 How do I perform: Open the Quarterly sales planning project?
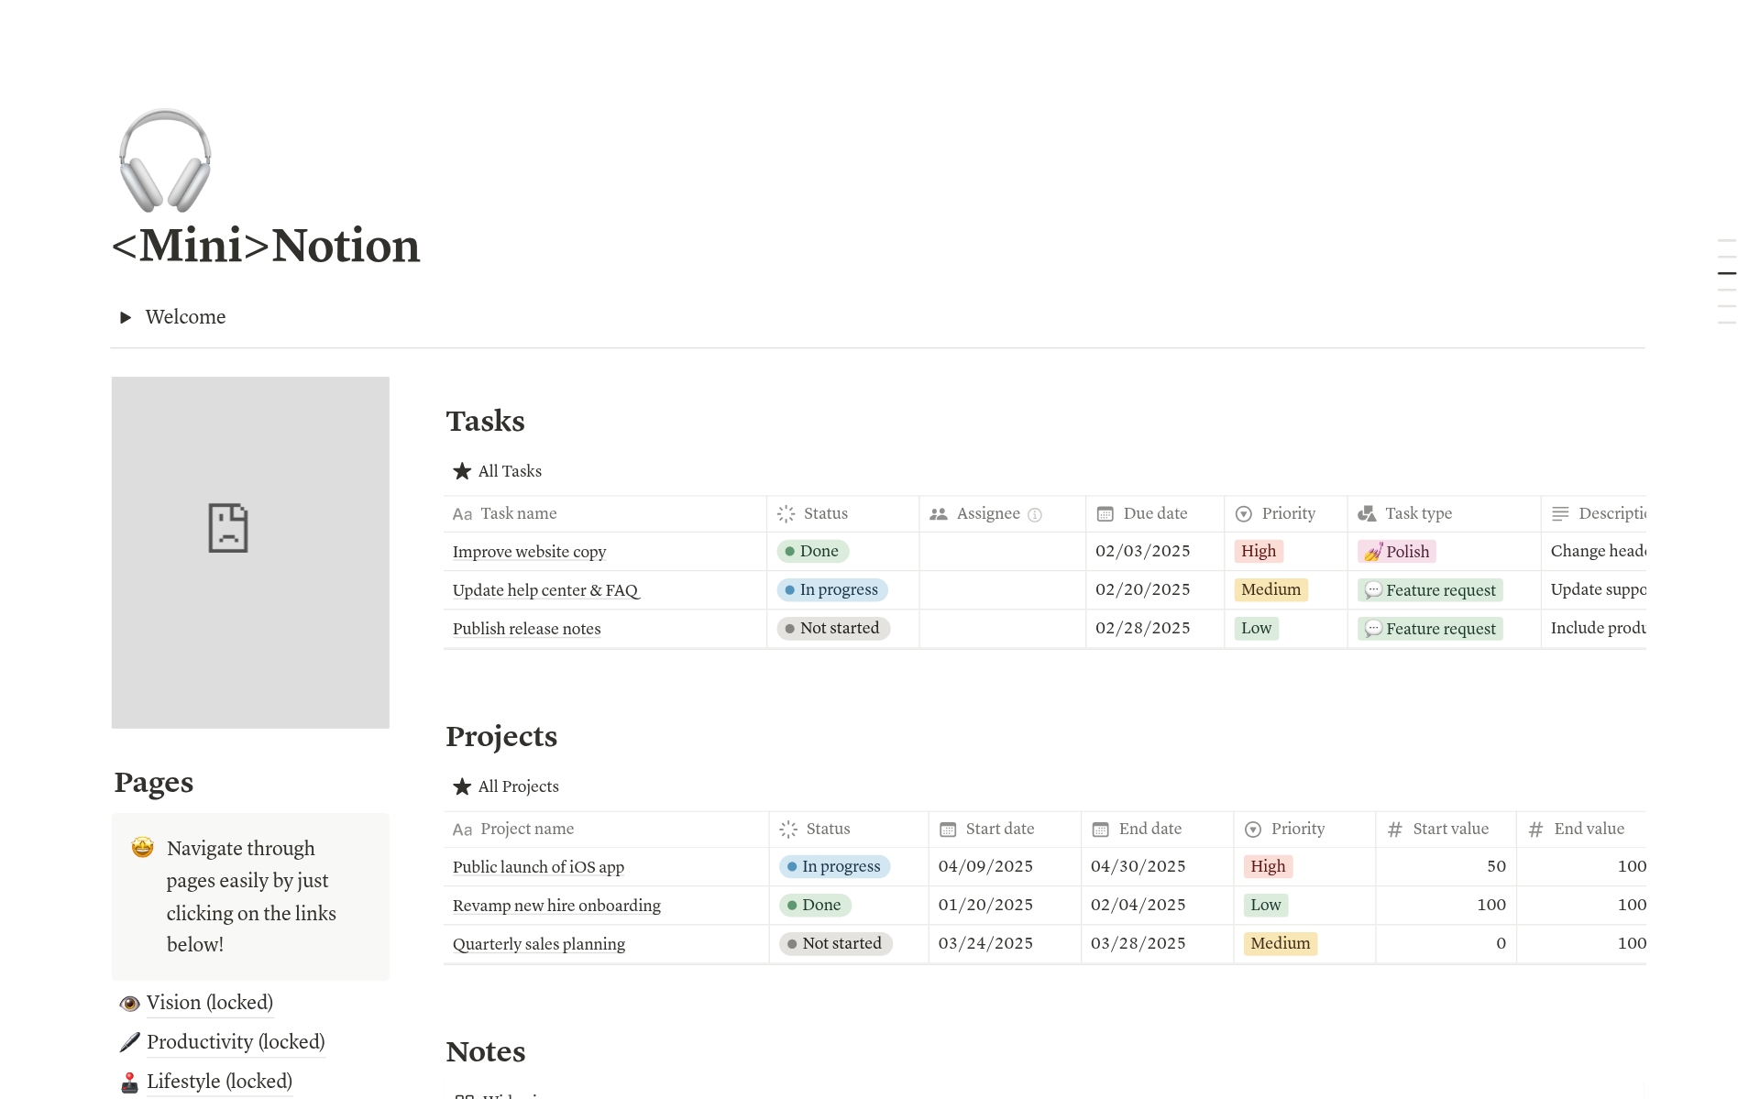click(539, 944)
